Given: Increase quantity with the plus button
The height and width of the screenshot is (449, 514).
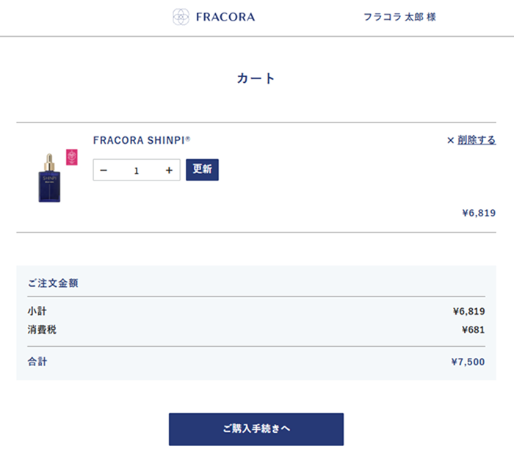Looking at the screenshot, I should click(169, 170).
